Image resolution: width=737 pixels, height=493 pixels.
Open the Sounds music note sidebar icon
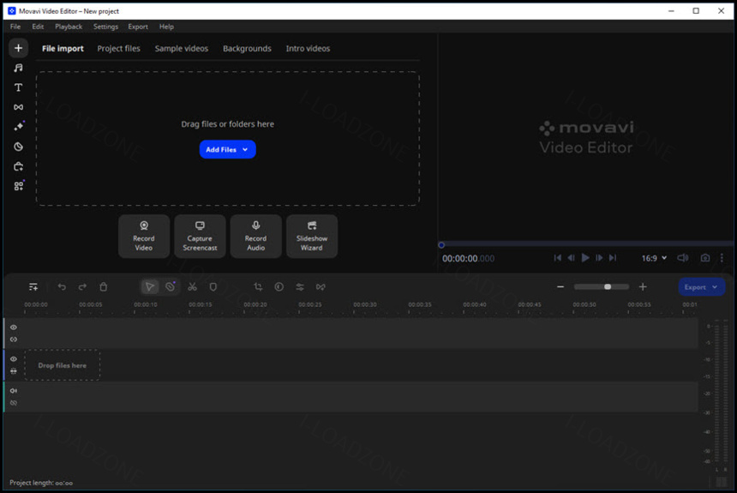pyautogui.click(x=18, y=68)
